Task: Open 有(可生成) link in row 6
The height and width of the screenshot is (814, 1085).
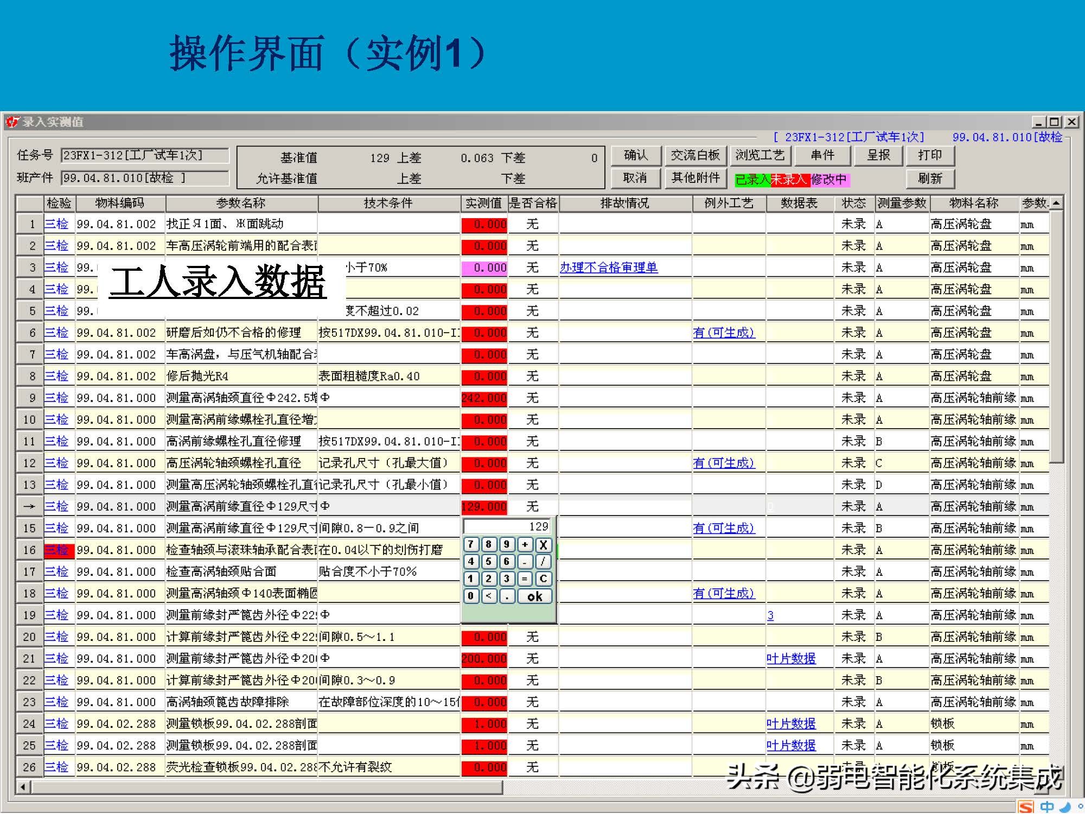Action: 724,333
